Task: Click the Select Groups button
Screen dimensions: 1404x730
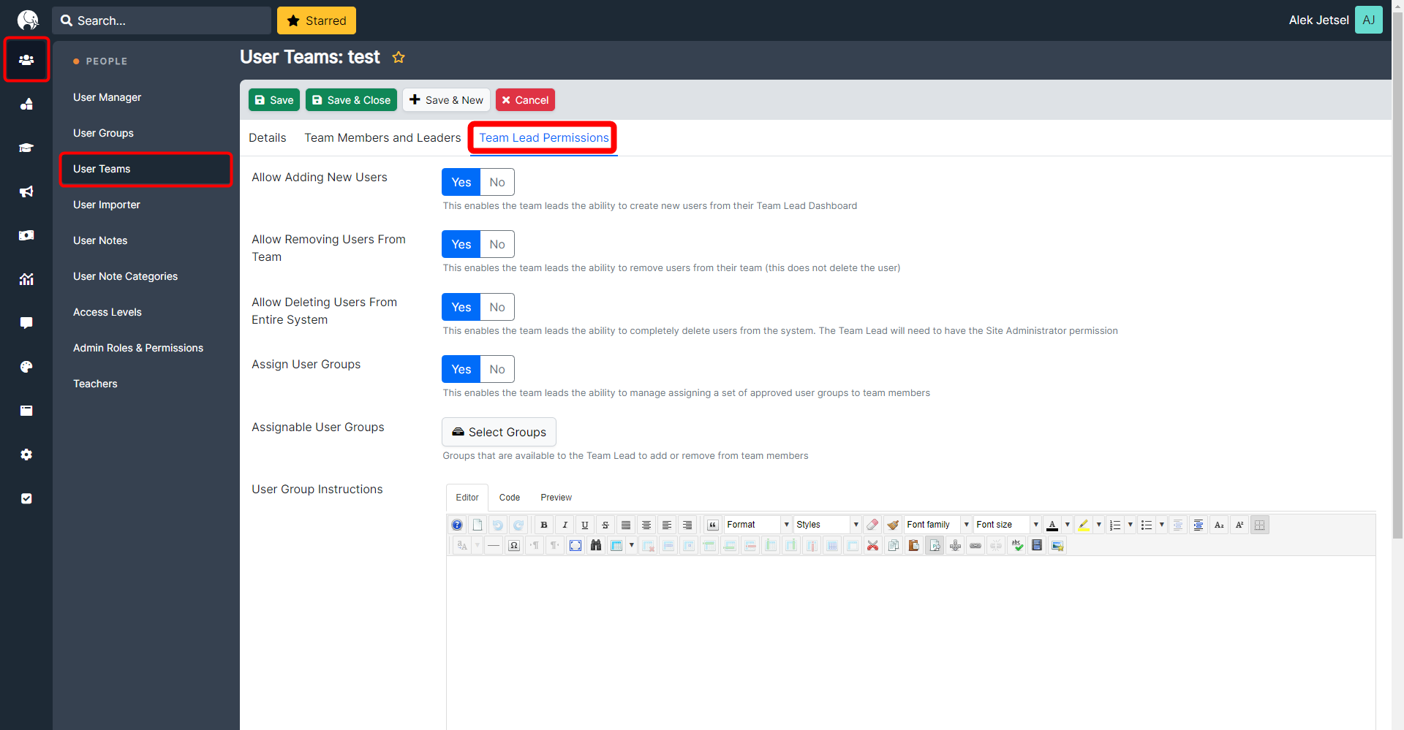Action: click(499, 432)
